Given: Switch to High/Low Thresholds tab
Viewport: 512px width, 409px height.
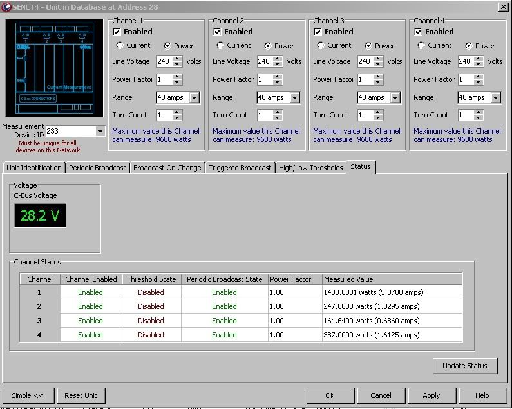Looking at the screenshot, I should tap(311, 168).
